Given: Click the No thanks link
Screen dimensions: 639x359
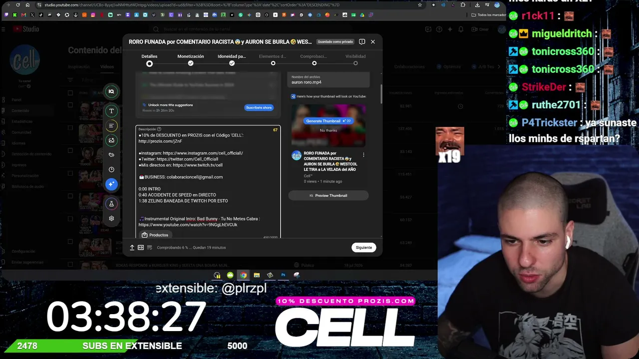Looking at the screenshot, I should pos(328,131).
